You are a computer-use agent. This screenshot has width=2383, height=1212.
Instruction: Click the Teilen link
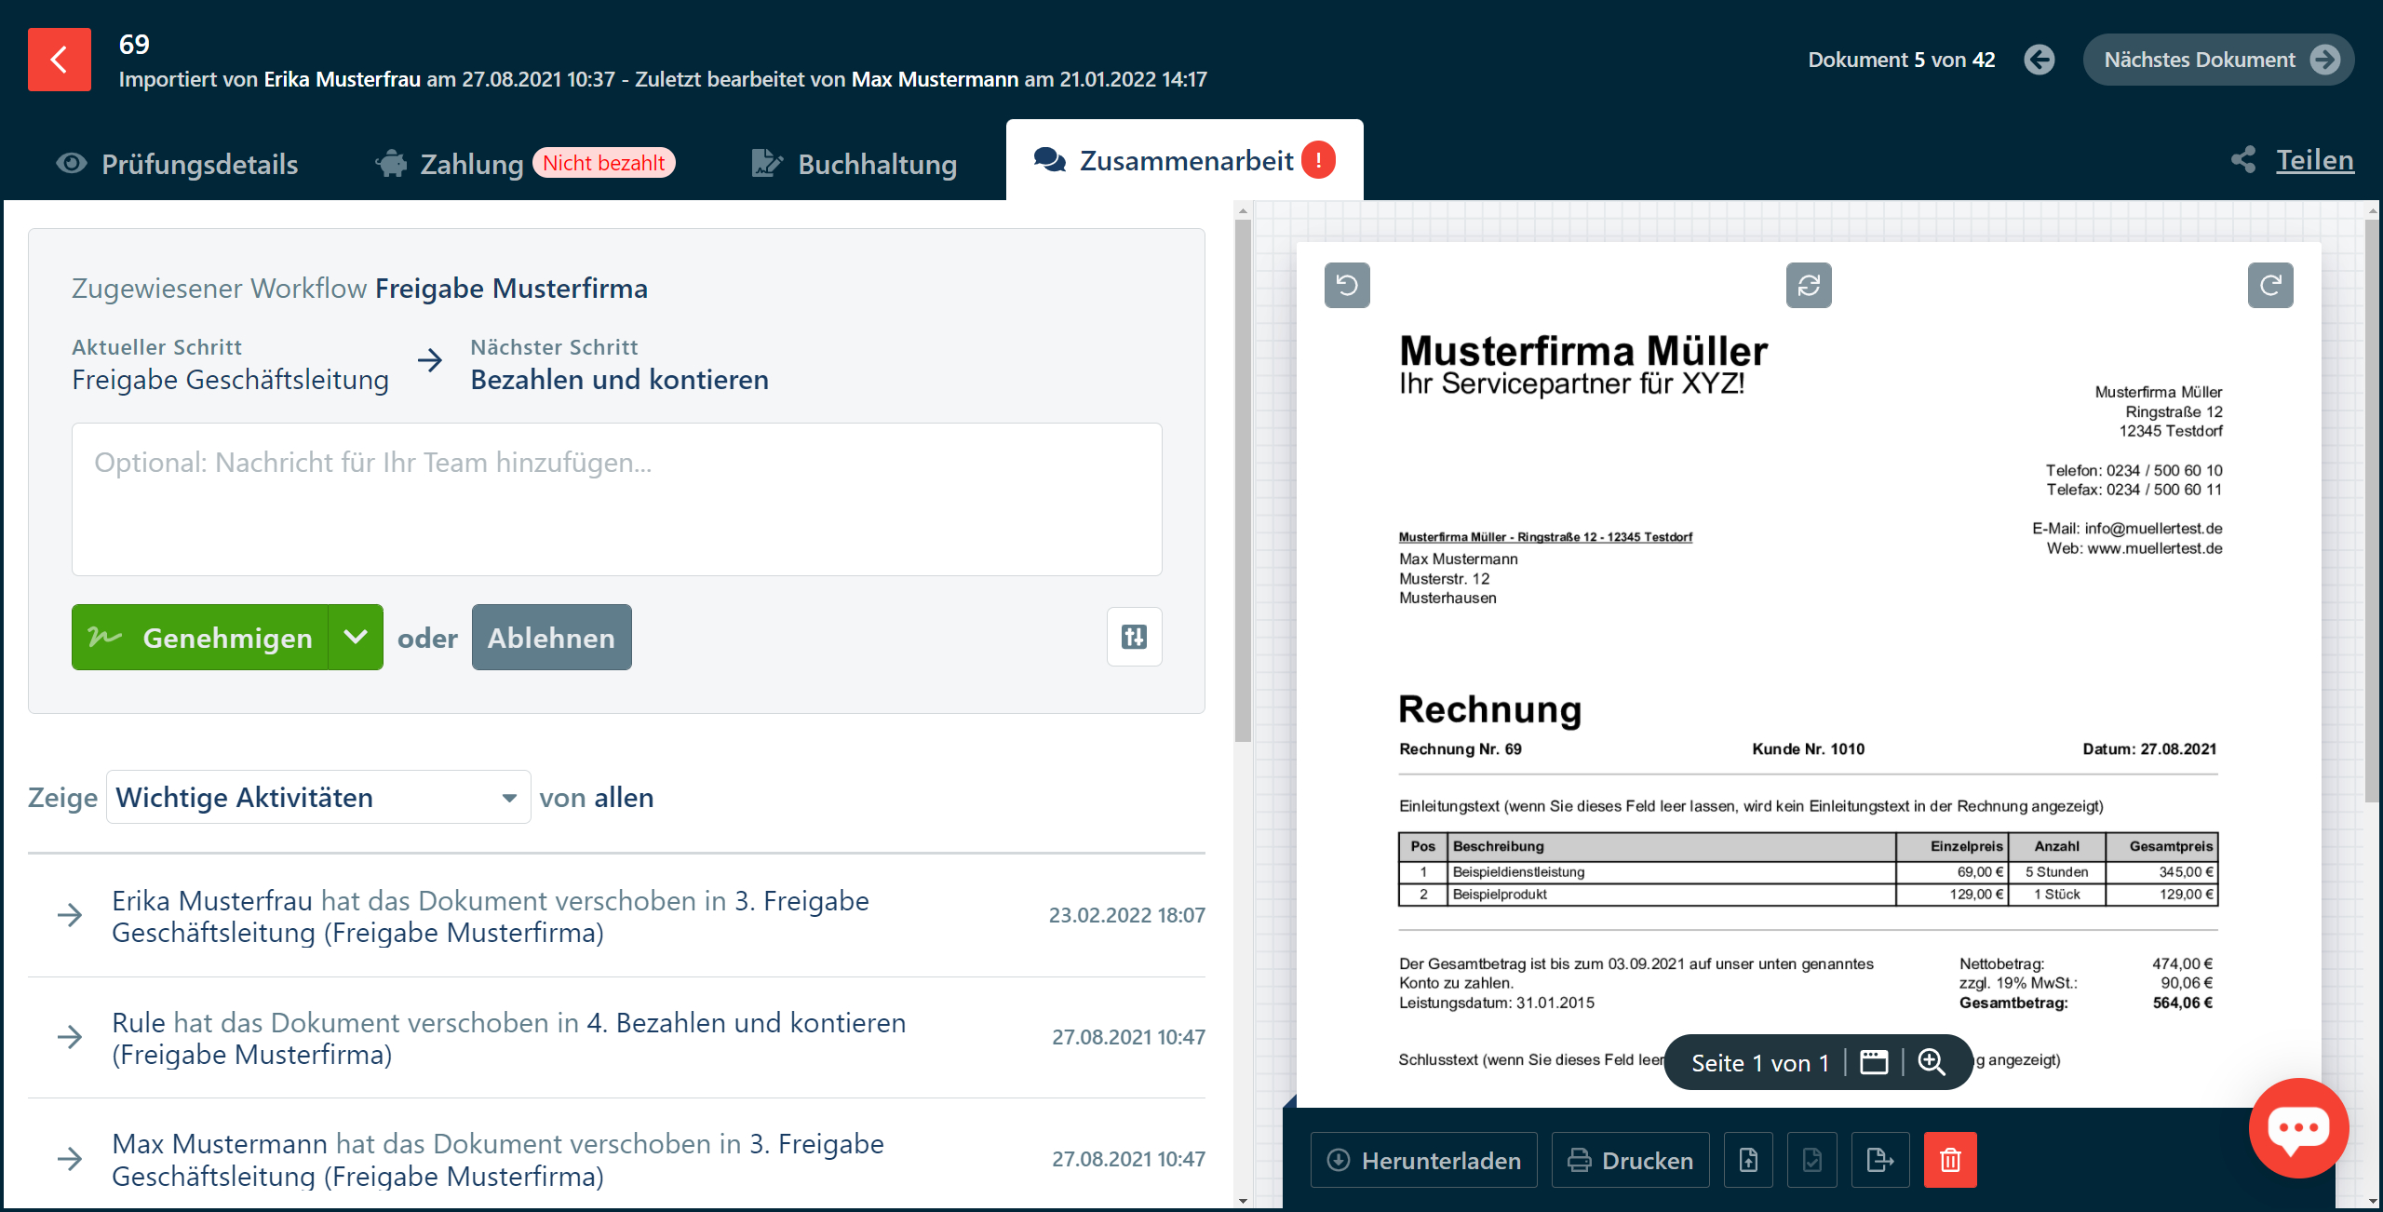2314,160
